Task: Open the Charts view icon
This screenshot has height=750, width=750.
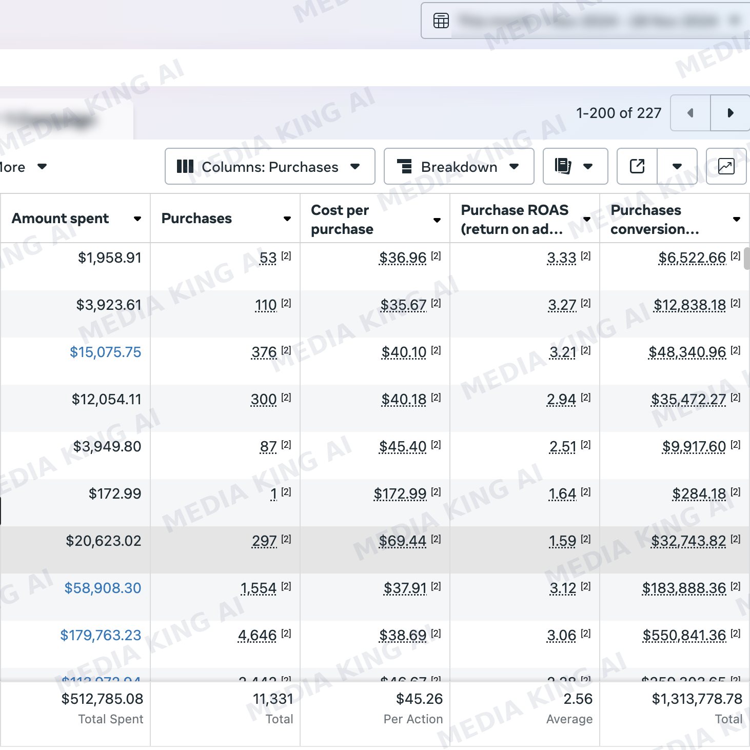Action: pos(726,166)
